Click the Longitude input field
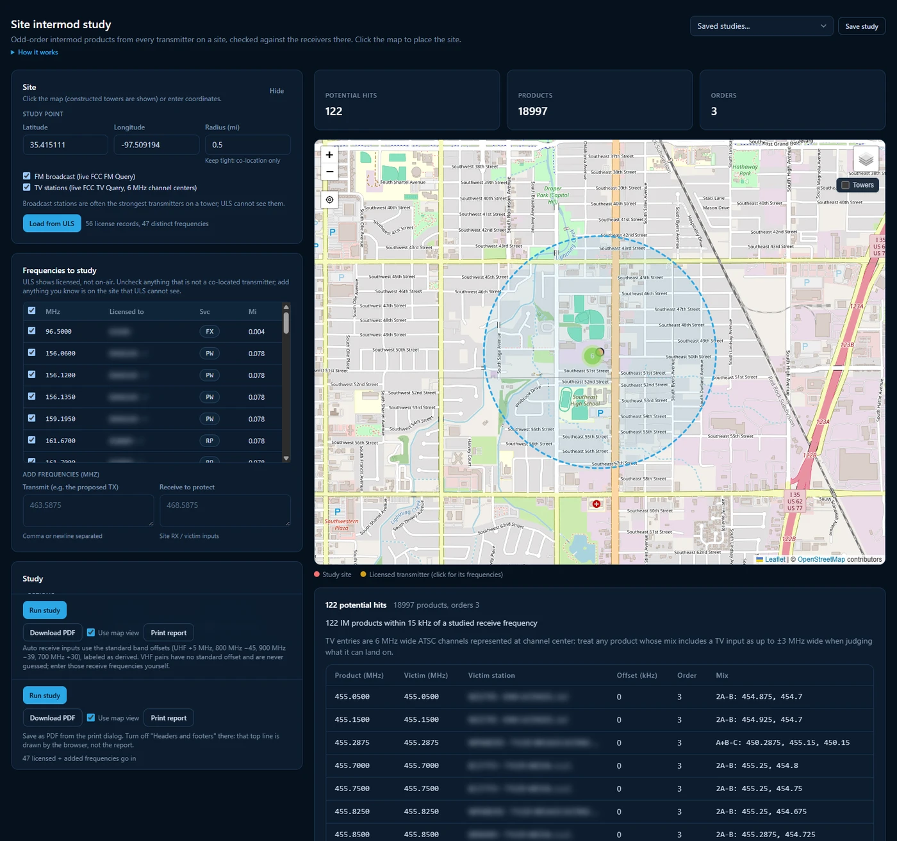Image resolution: width=897 pixels, height=841 pixels. tap(156, 145)
